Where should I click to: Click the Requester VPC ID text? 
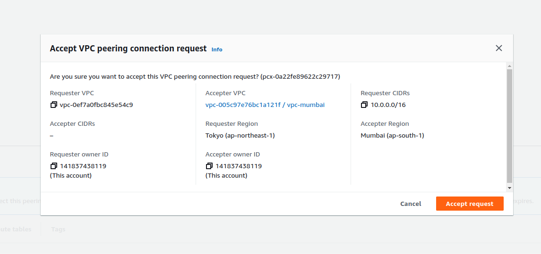pos(96,105)
